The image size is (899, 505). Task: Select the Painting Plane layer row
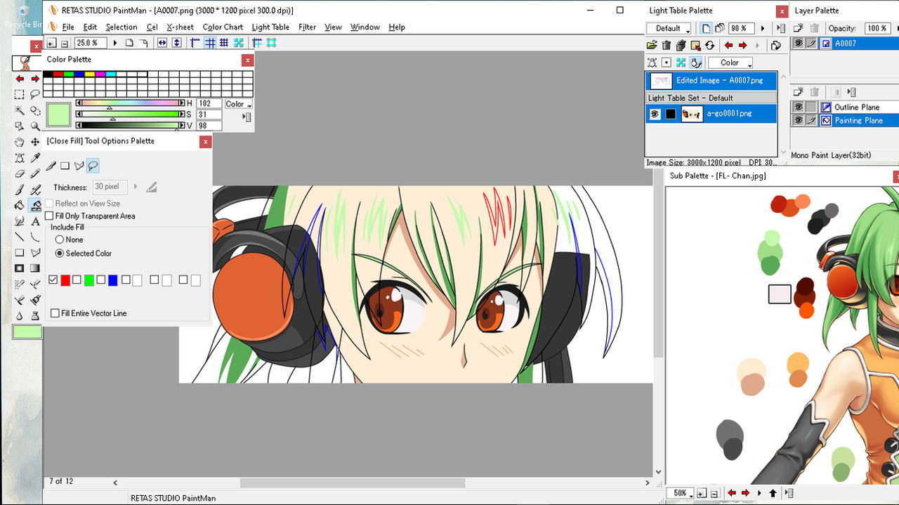[x=845, y=121]
